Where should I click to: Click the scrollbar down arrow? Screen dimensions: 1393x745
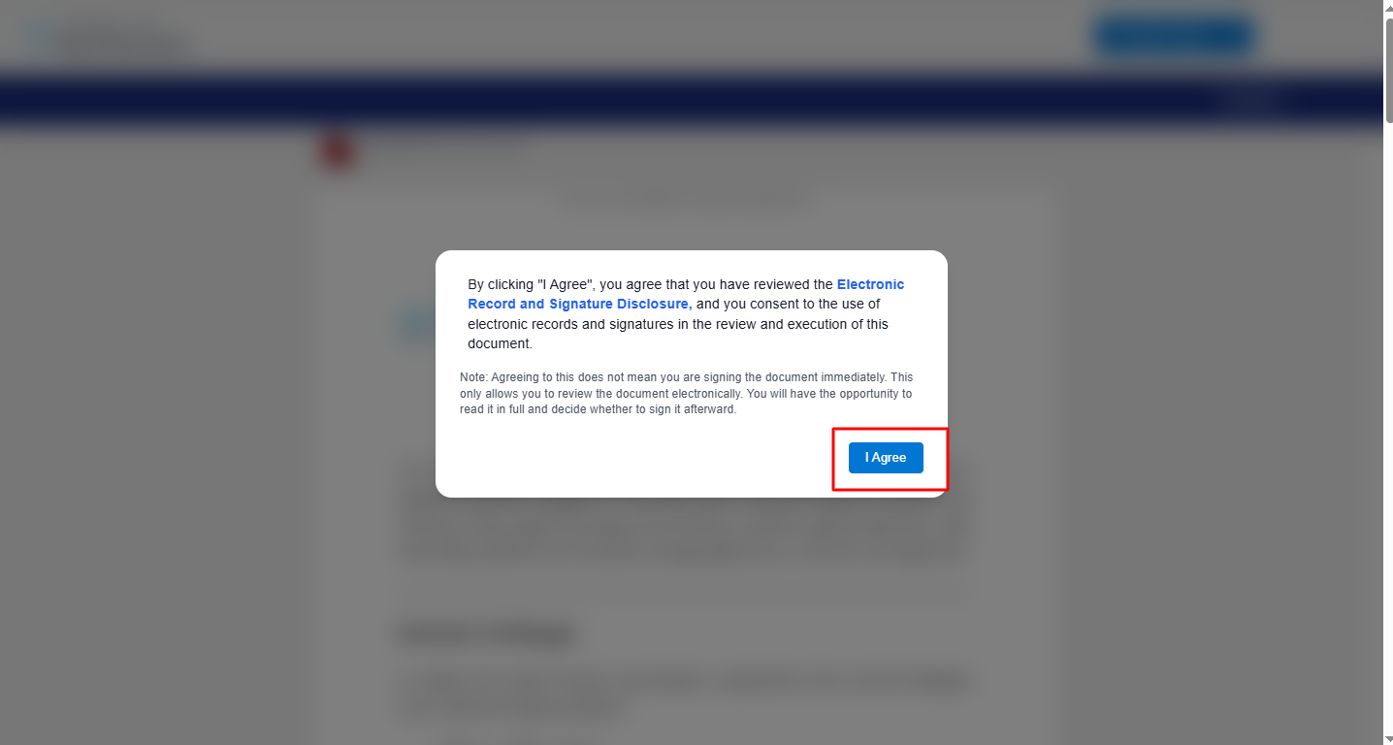[1388, 737]
